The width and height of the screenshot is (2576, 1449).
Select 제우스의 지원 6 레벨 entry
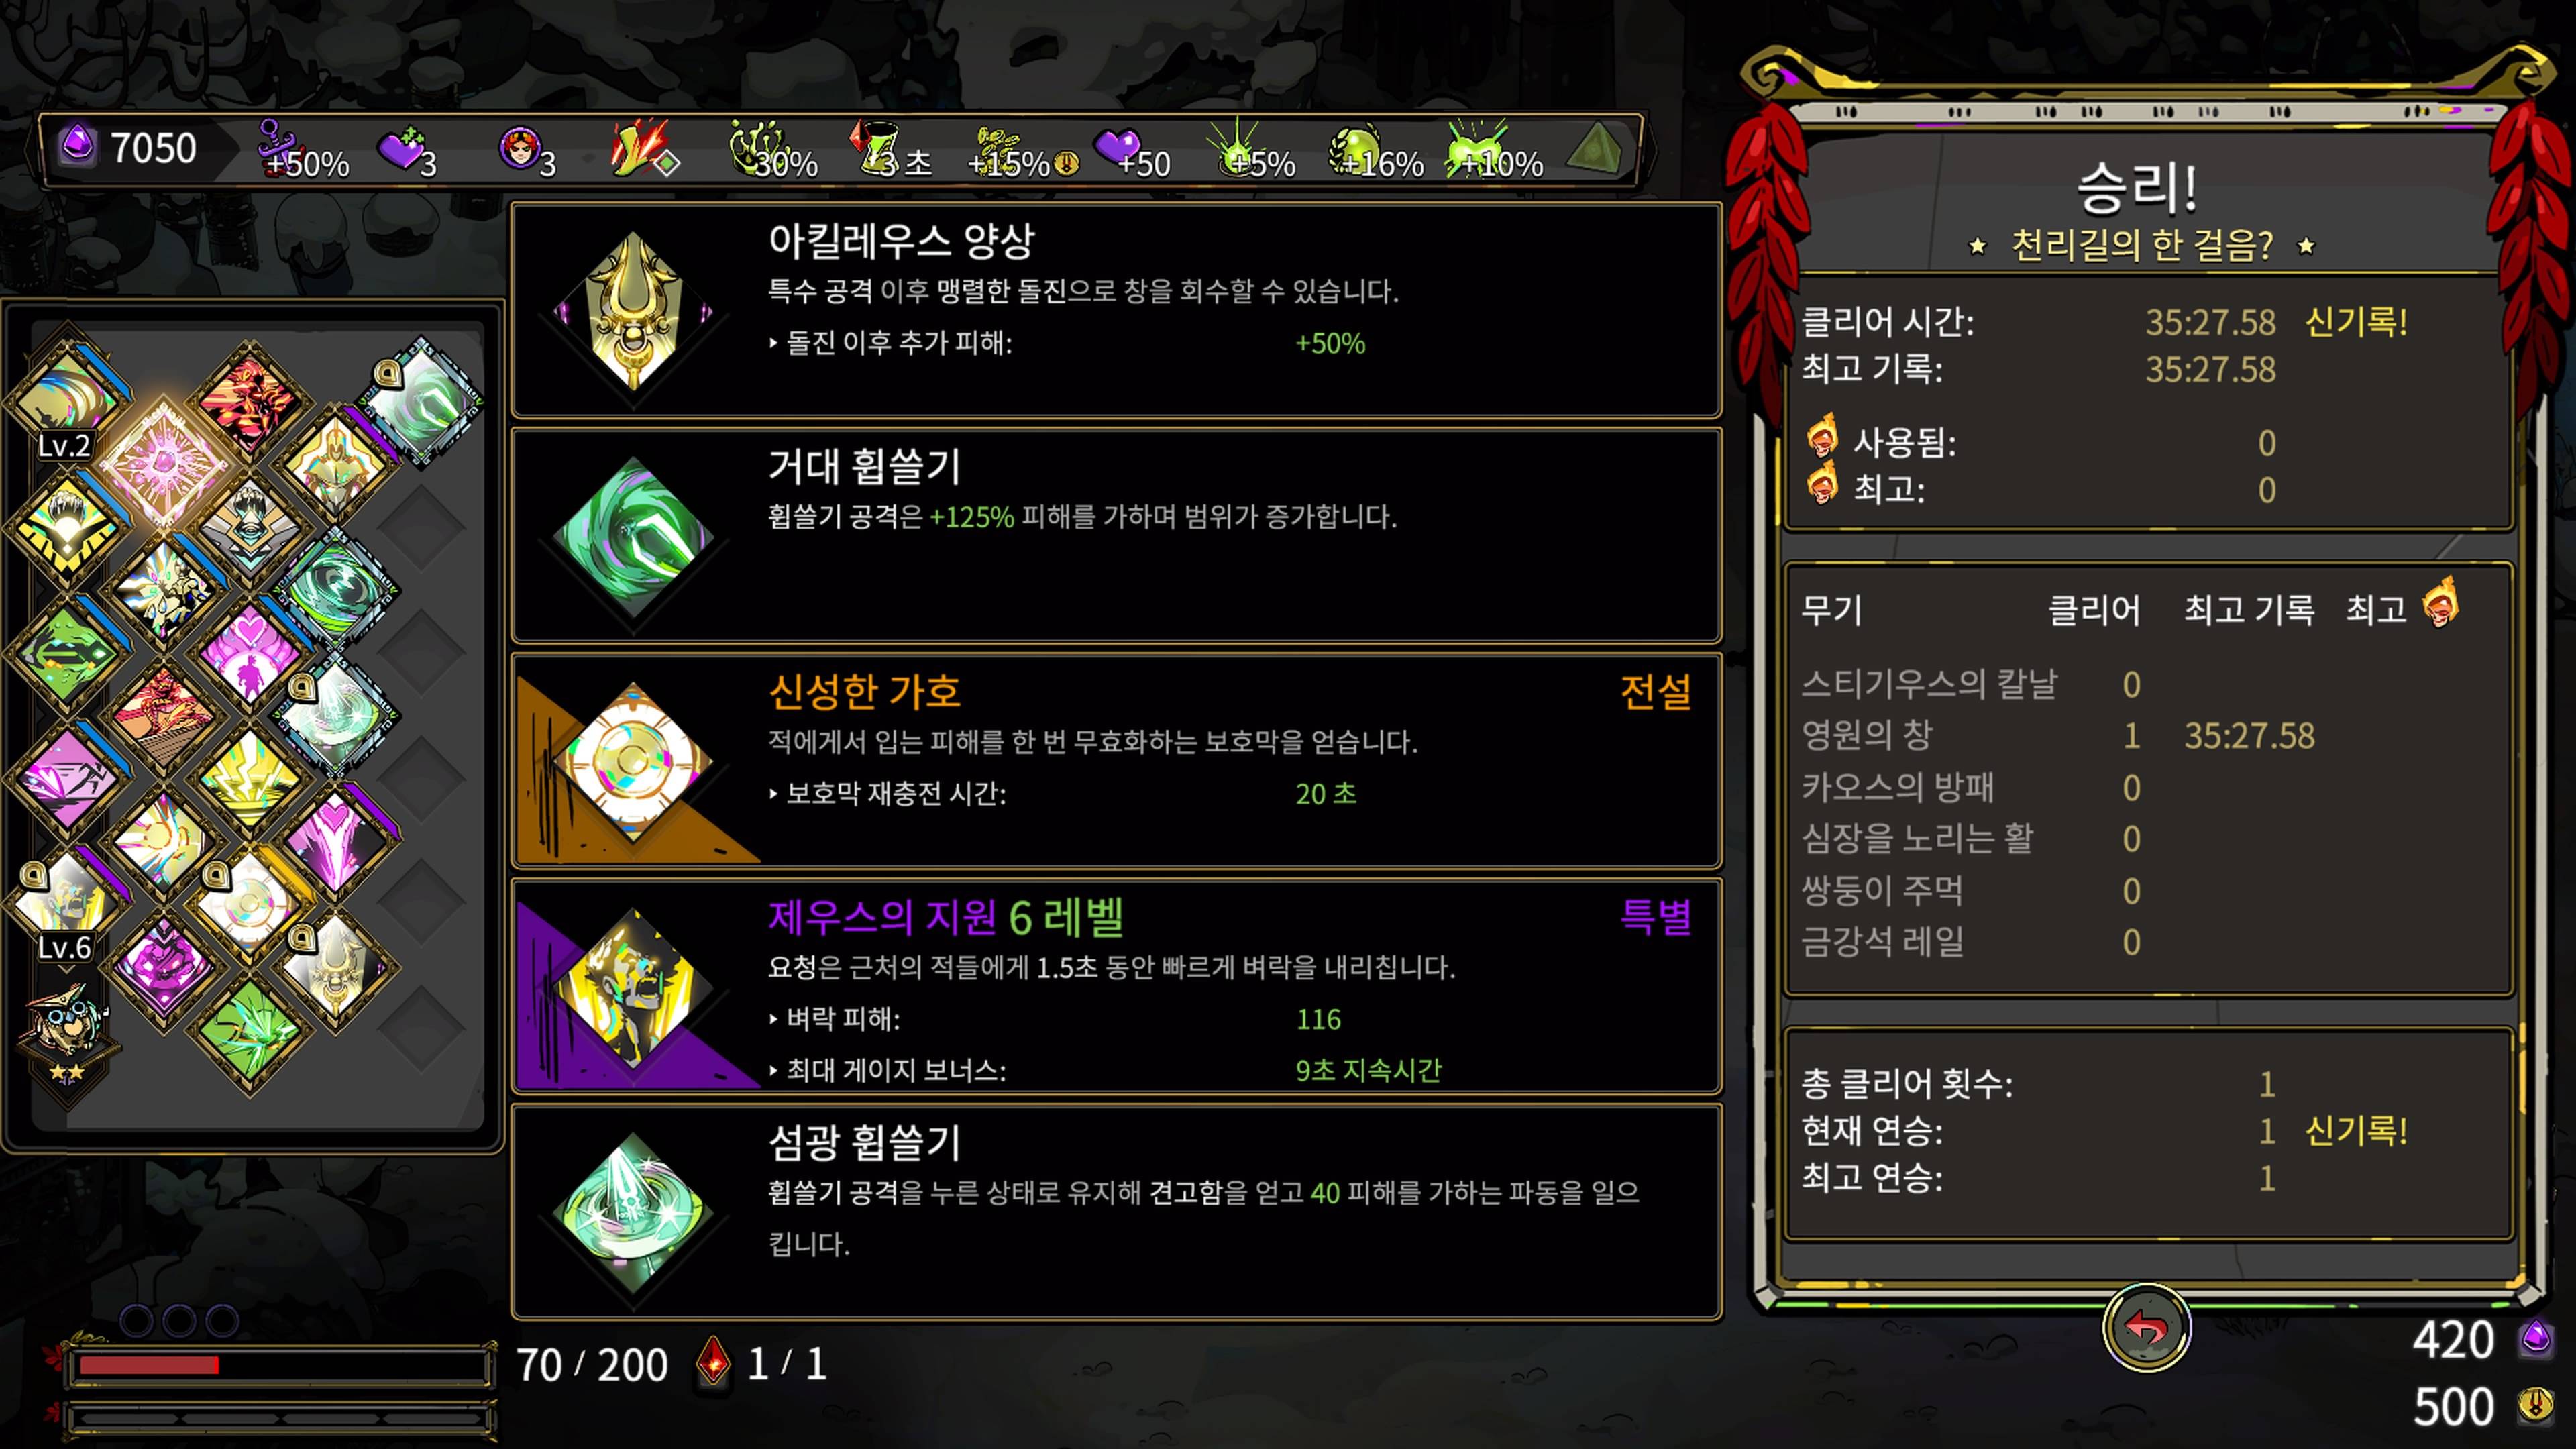[1116, 986]
